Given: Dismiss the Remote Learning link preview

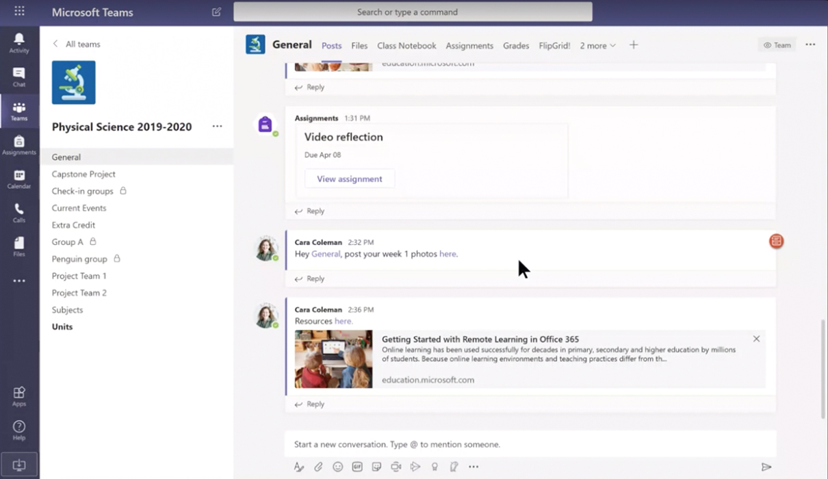Looking at the screenshot, I should (x=756, y=339).
